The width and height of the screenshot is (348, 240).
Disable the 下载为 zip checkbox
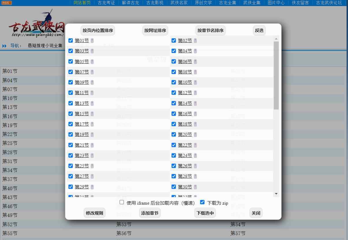click(202, 202)
